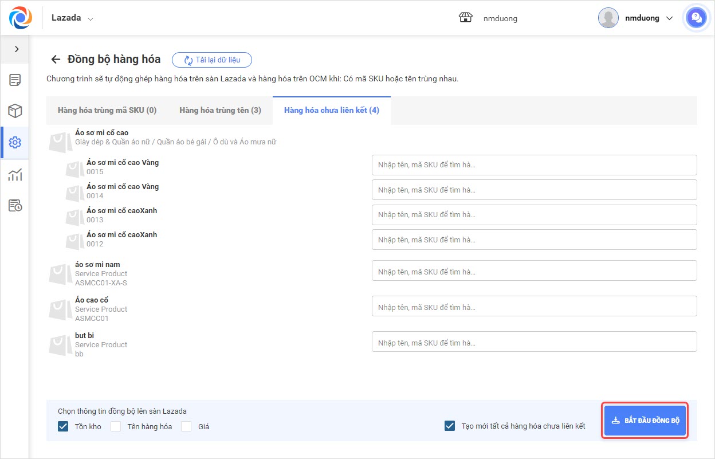Open the Lazada channel dropdown

(73, 18)
